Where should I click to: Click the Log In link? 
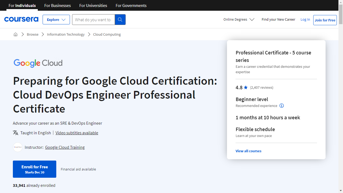305,19
